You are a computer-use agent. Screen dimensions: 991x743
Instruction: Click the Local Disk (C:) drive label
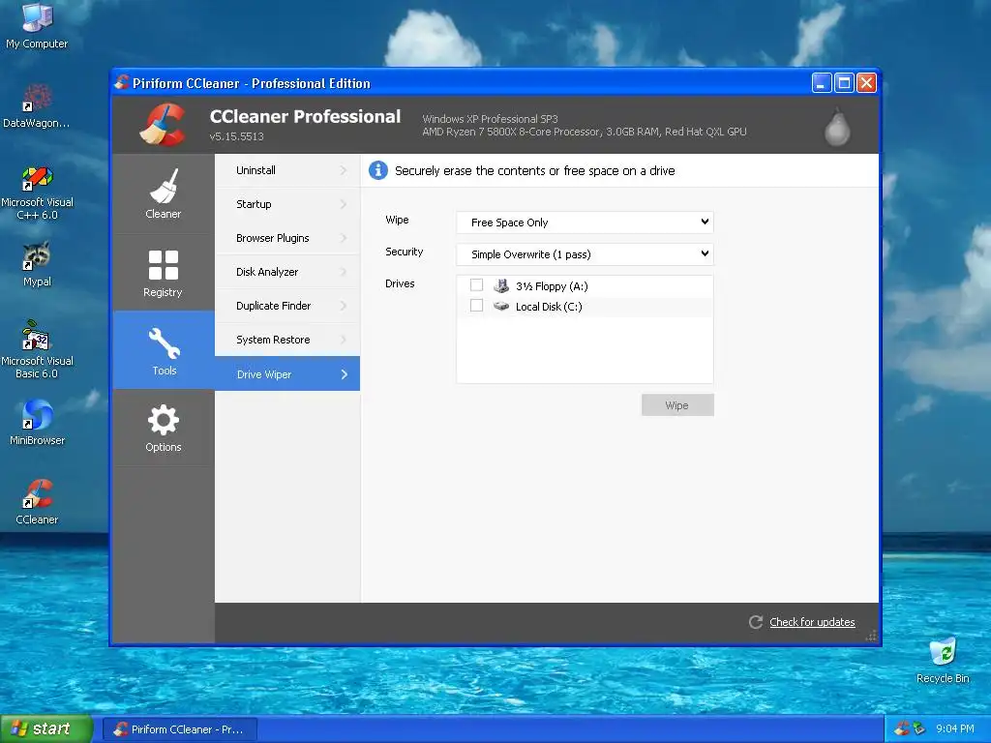[549, 307]
